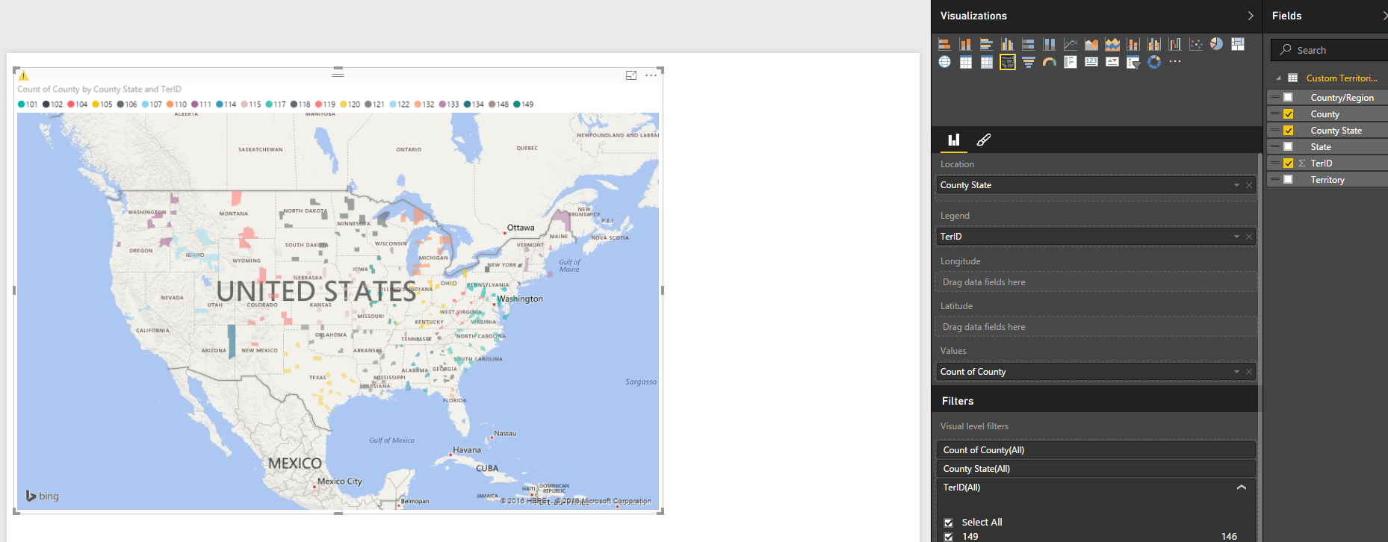Choose the donut chart visualization

click(x=1154, y=62)
